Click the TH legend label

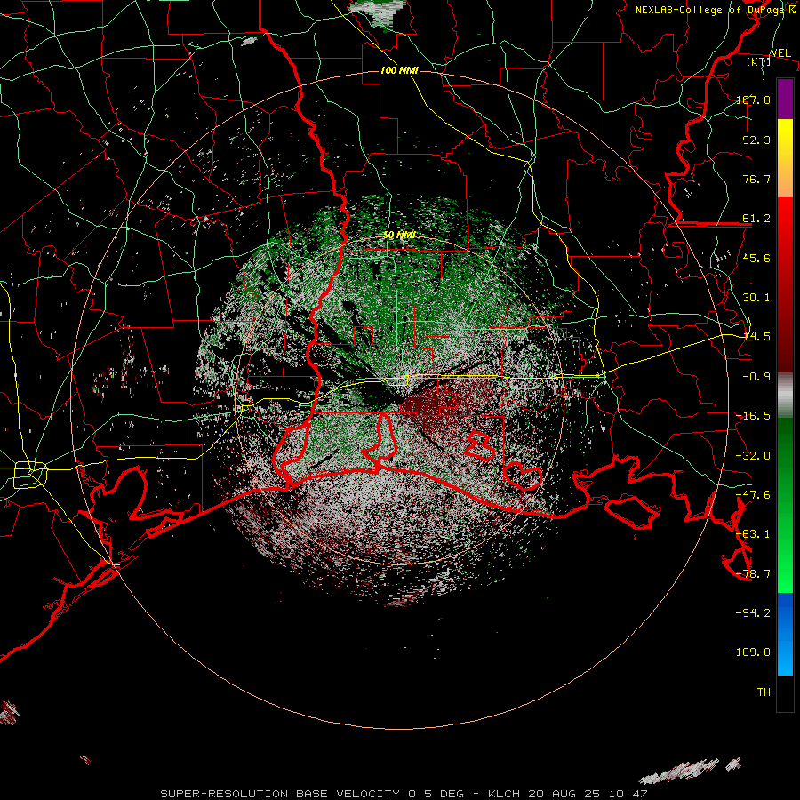click(764, 692)
